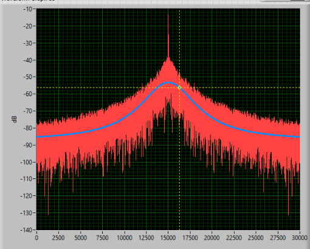Viewport: 310px width, 249px height.
Task: Click the Y-axis tick label -60
Action: point(27,94)
